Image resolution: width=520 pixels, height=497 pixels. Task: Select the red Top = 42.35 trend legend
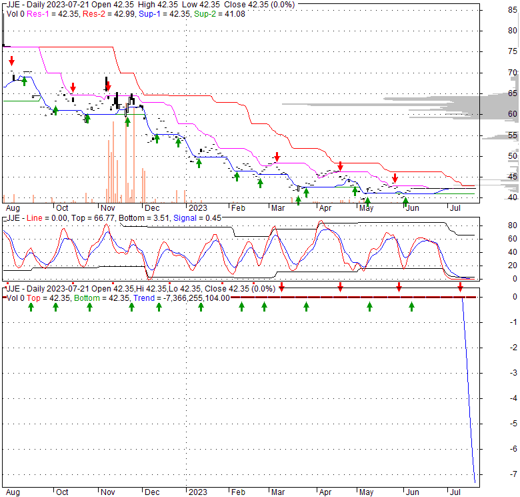click(x=49, y=298)
